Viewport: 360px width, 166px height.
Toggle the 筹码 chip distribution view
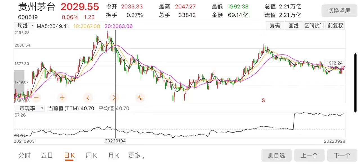pos(275,26)
